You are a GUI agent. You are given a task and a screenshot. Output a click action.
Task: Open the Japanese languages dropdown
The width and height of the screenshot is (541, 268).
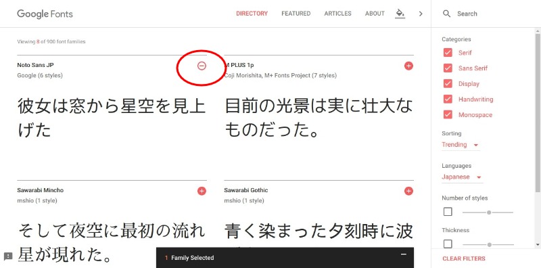click(462, 177)
